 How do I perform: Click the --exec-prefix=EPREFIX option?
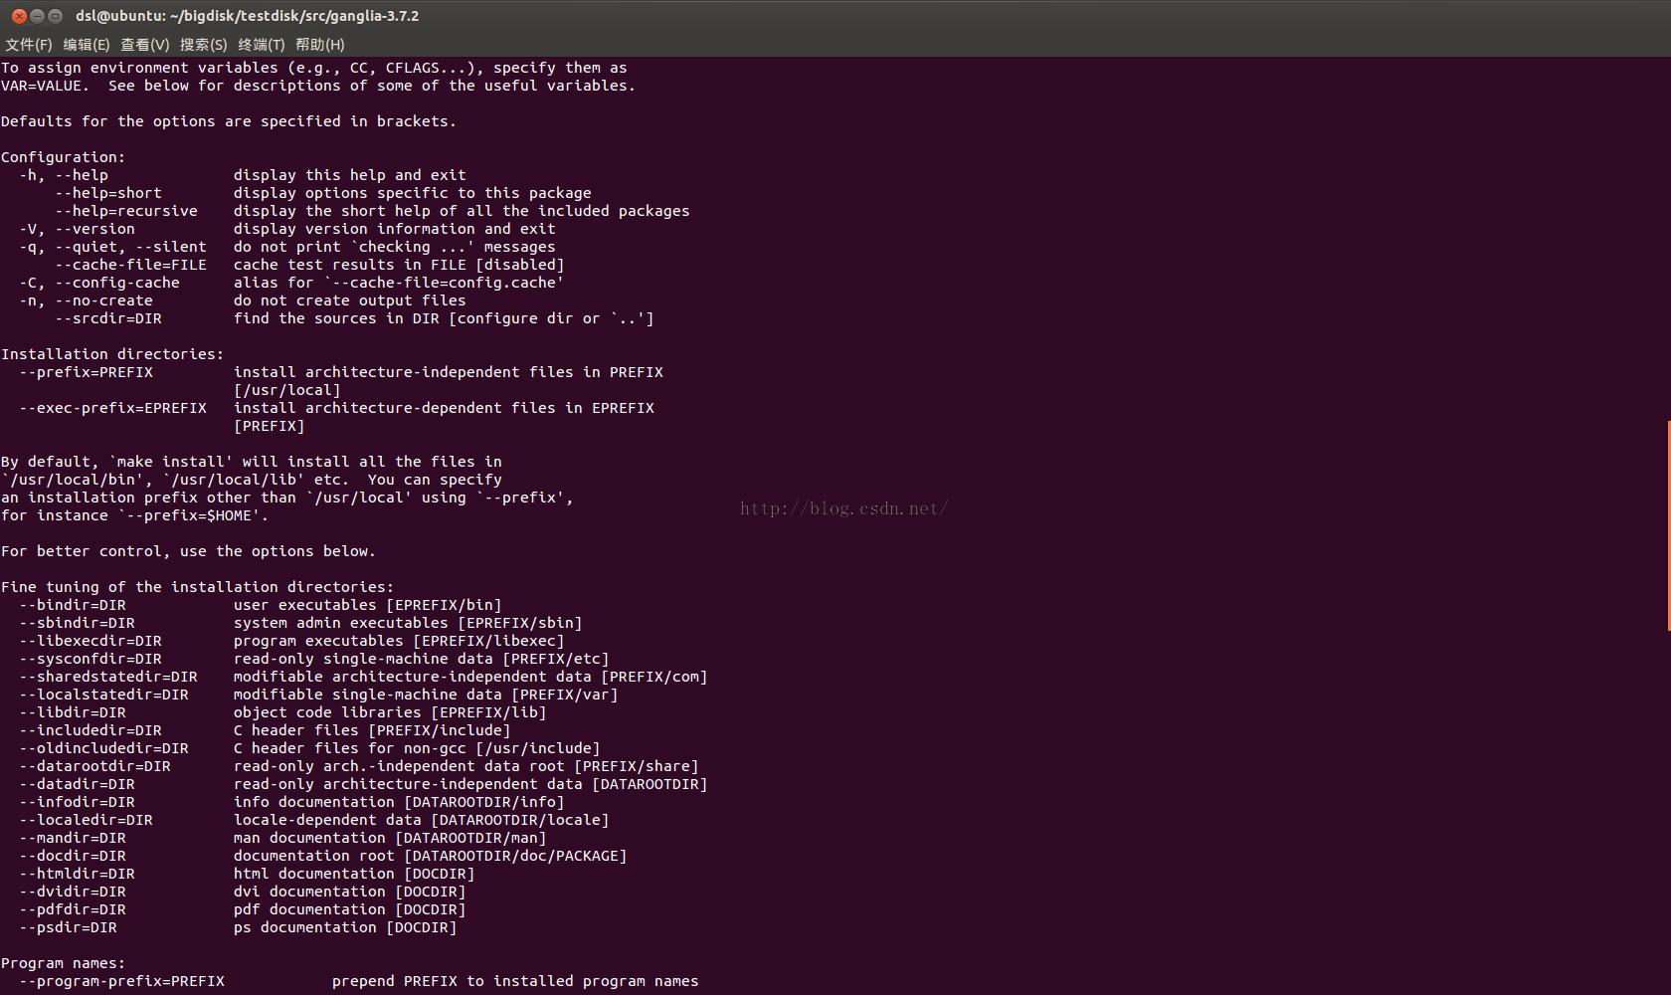[x=112, y=408]
